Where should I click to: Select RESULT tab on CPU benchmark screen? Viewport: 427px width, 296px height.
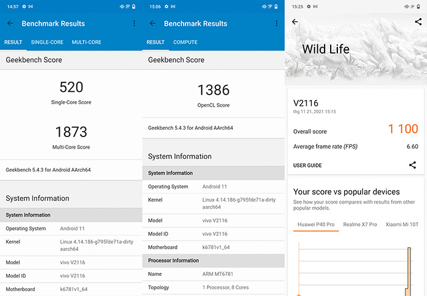coord(13,42)
